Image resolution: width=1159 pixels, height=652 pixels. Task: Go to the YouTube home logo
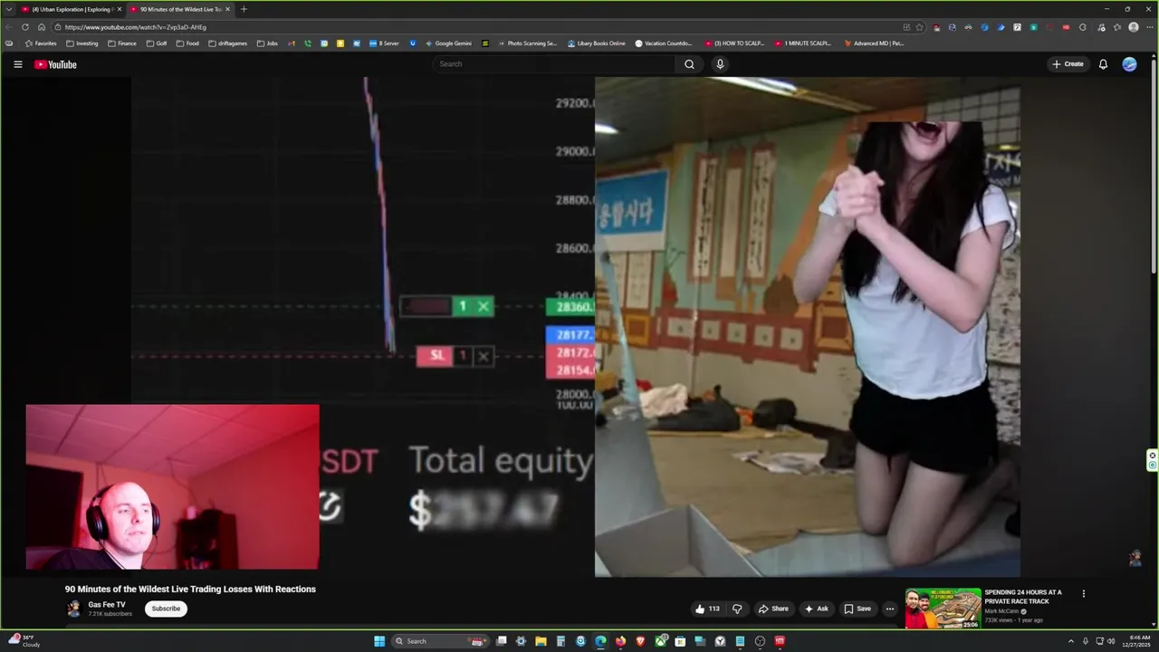point(55,64)
